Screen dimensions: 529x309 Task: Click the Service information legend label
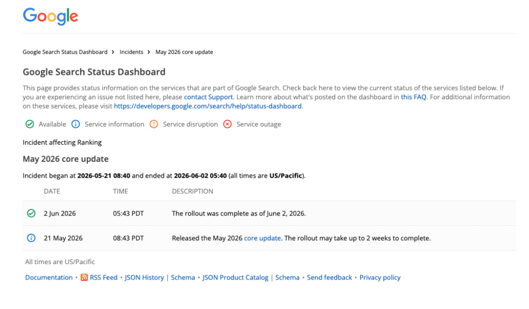(x=114, y=124)
